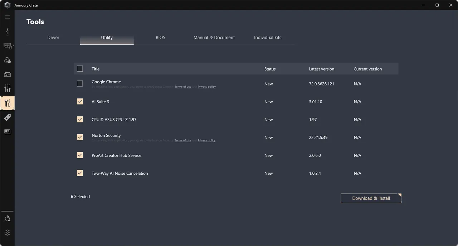The image size is (458, 246).
Task: Uncheck the ProArt Creator Hub Service checkbox
Action: [x=80, y=155]
